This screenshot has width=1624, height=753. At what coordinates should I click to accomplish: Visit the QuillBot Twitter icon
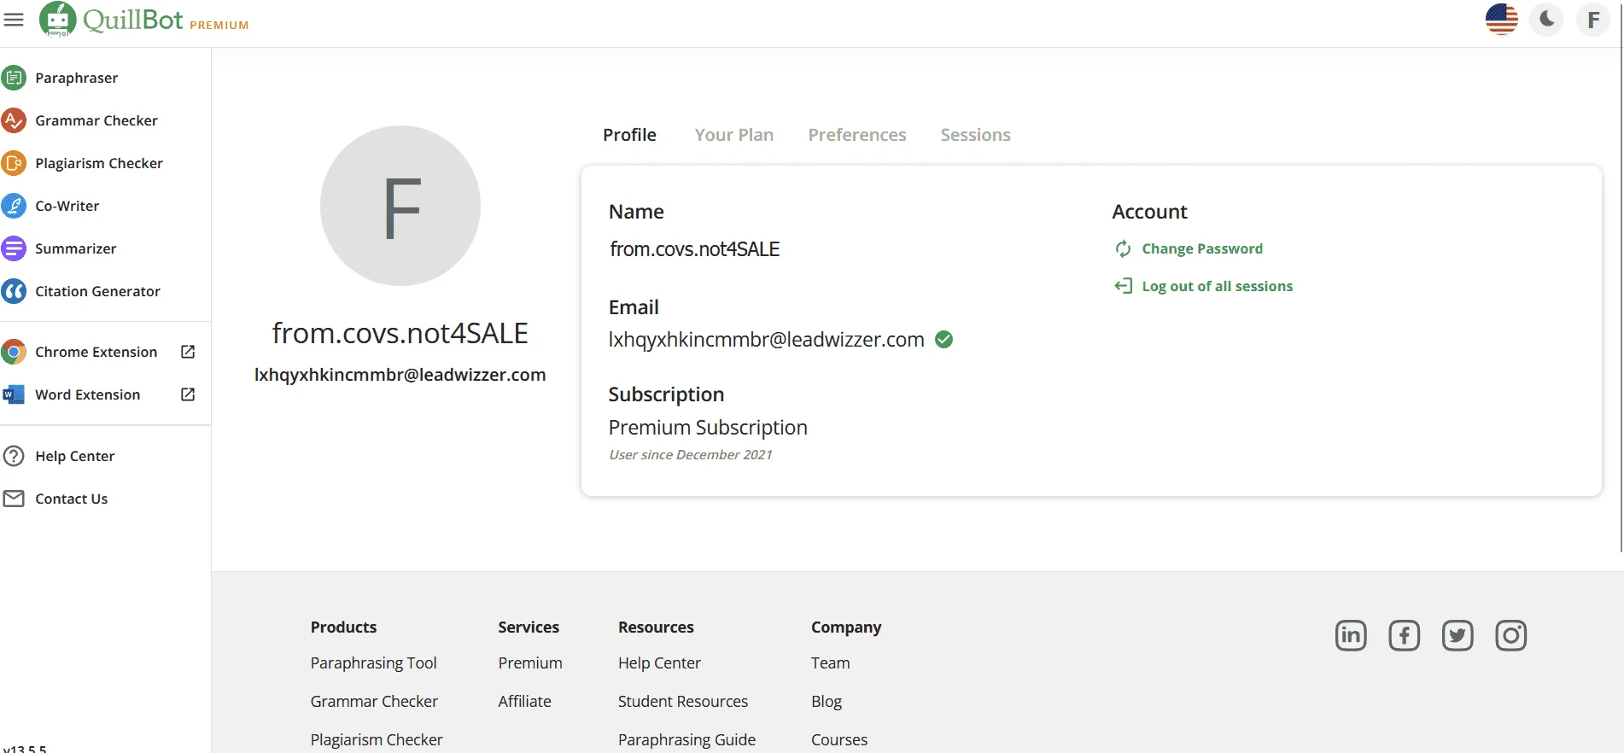click(1458, 635)
